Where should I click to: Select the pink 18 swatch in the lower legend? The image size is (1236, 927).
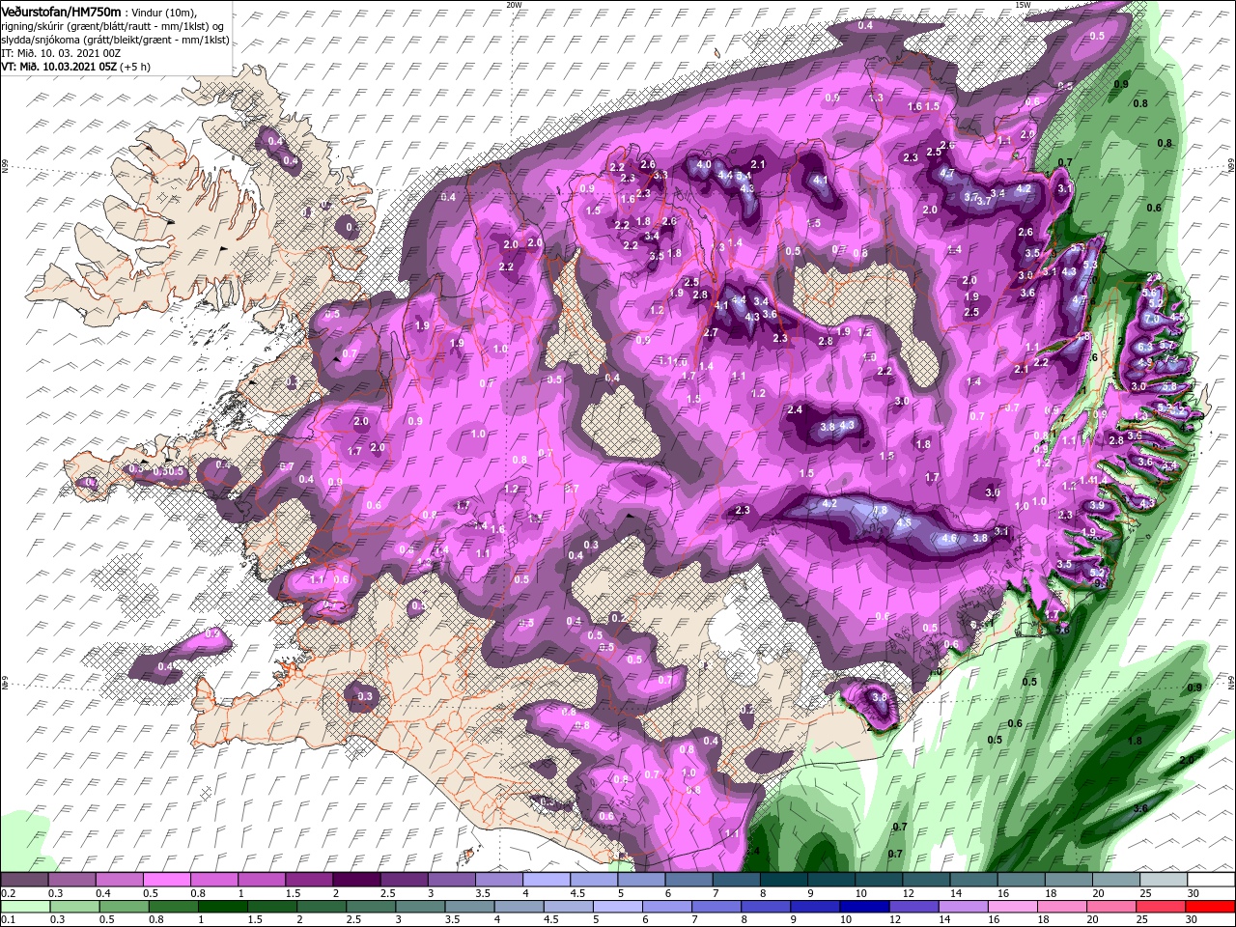(x=1062, y=907)
